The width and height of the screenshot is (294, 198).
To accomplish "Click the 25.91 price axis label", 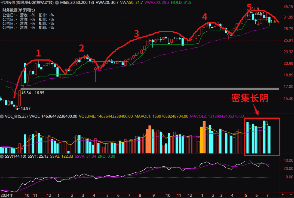I will [x=288, y=40].
